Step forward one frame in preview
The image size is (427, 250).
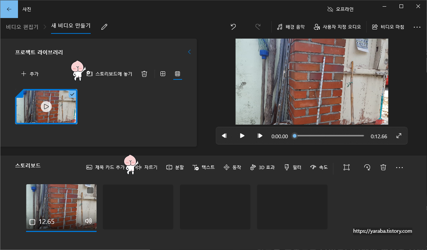pos(260,136)
